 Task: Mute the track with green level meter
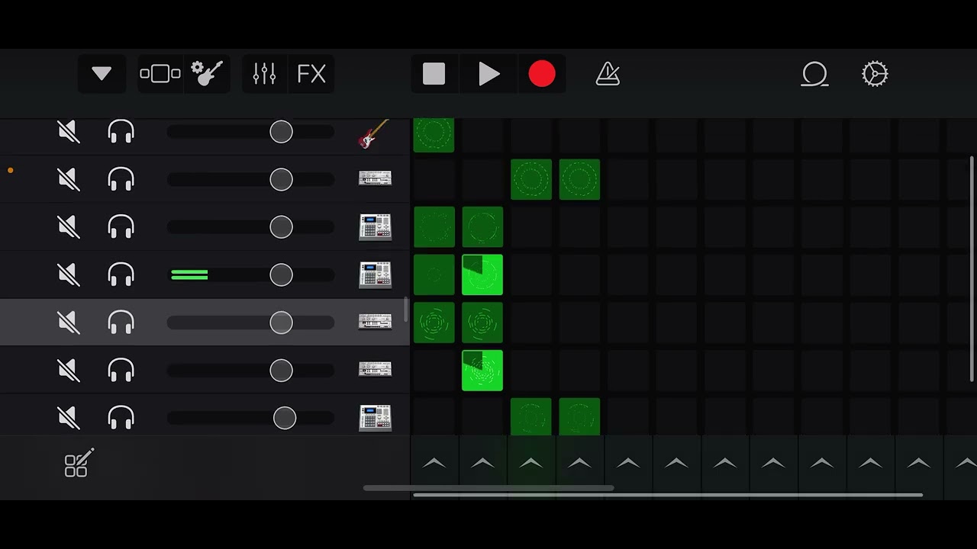pos(69,275)
